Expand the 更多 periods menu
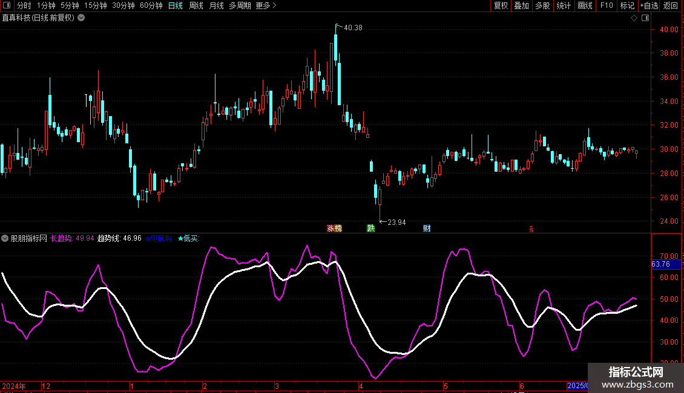Screen dimensions: 684x393 266,5
